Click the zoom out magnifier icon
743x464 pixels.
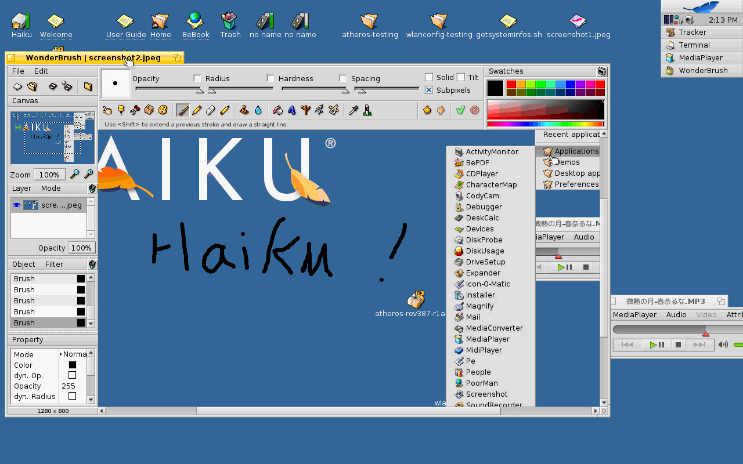(75, 174)
